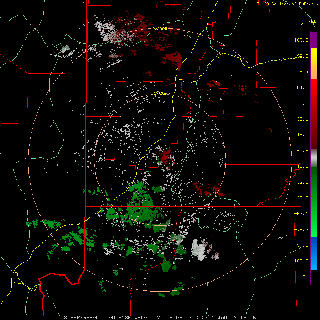The width and height of the screenshot is (320, 320).
Task: Click the VEL legend title
Action: pyautogui.click(x=312, y=21)
